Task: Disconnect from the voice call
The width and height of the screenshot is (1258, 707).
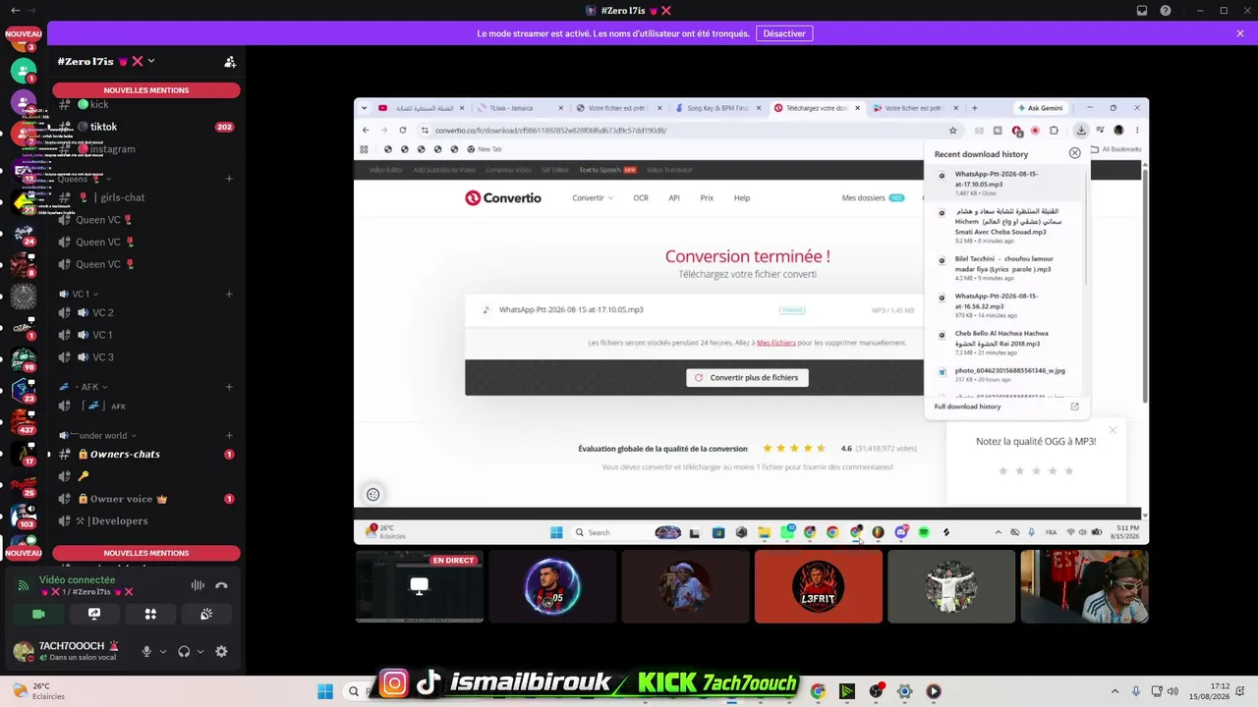Action: [x=221, y=585]
